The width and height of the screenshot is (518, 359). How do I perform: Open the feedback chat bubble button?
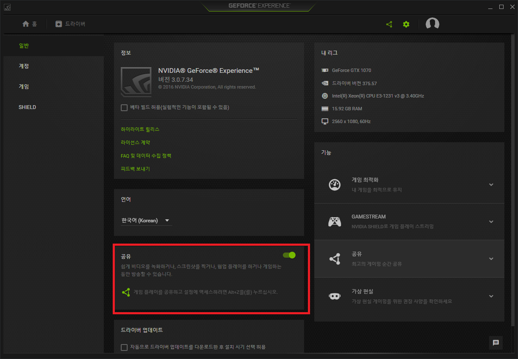(x=495, y=342)
